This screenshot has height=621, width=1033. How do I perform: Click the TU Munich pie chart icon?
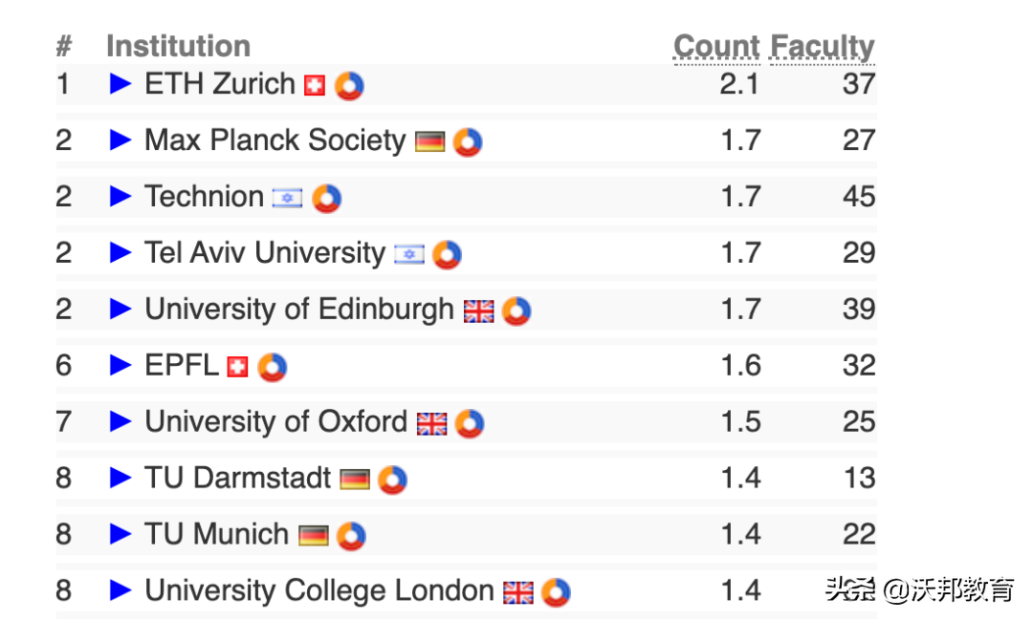tap(351, 536)
